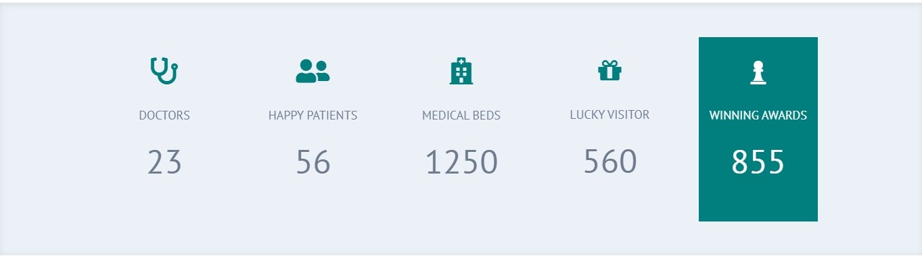922x262 pixels.
Task: Open the Doctors statistic block
Action: point(164,129)
